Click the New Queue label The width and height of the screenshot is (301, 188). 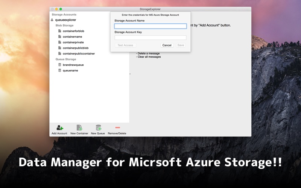98,133
